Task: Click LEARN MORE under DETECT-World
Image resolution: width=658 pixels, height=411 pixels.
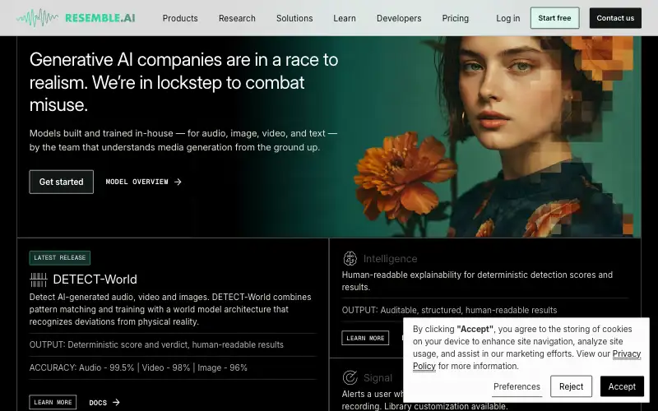Action: click(53, 402)
